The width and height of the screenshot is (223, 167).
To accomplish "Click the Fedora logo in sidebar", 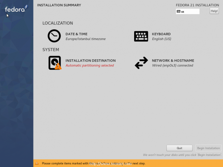I will [x=16, y=9].
